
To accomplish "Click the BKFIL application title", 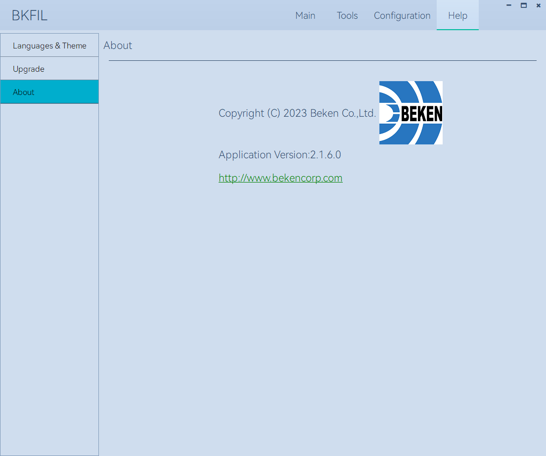I will (x=30, y=15).
